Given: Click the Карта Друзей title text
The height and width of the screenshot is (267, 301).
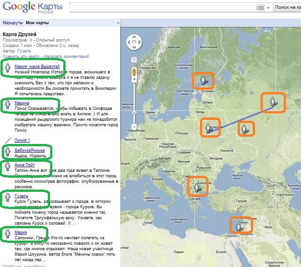Looking at the screenshot, I should (20, 34).
